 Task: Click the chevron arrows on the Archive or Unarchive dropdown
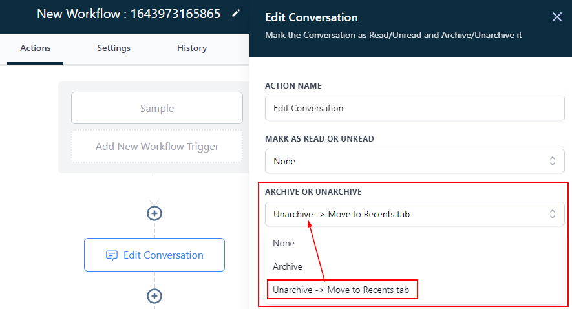point(553,214)
